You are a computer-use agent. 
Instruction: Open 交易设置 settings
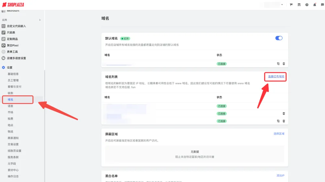pyautogui.click(x=13, y=144)
